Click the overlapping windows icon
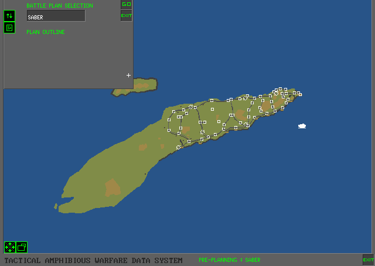Viewport: 375px width, 266px height. tap(22, 247)
